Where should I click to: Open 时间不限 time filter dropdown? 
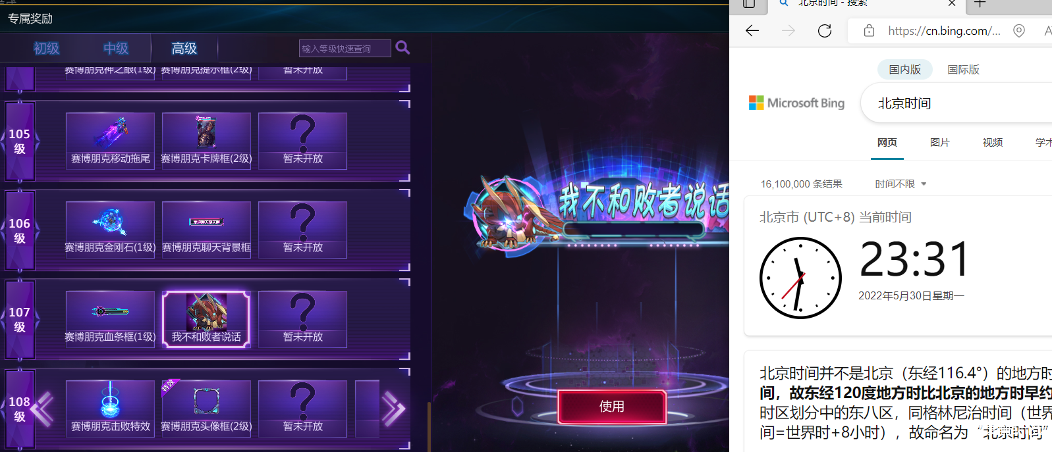900,184
